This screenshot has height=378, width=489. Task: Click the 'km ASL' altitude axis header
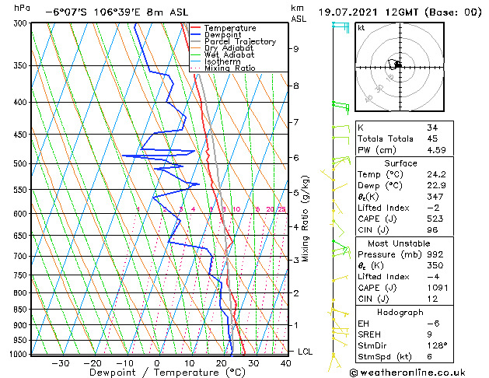[x=299, y=13]
